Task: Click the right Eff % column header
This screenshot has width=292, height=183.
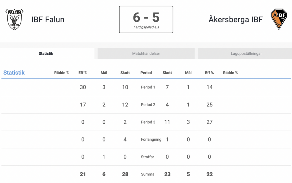Action: coord(209,73)
